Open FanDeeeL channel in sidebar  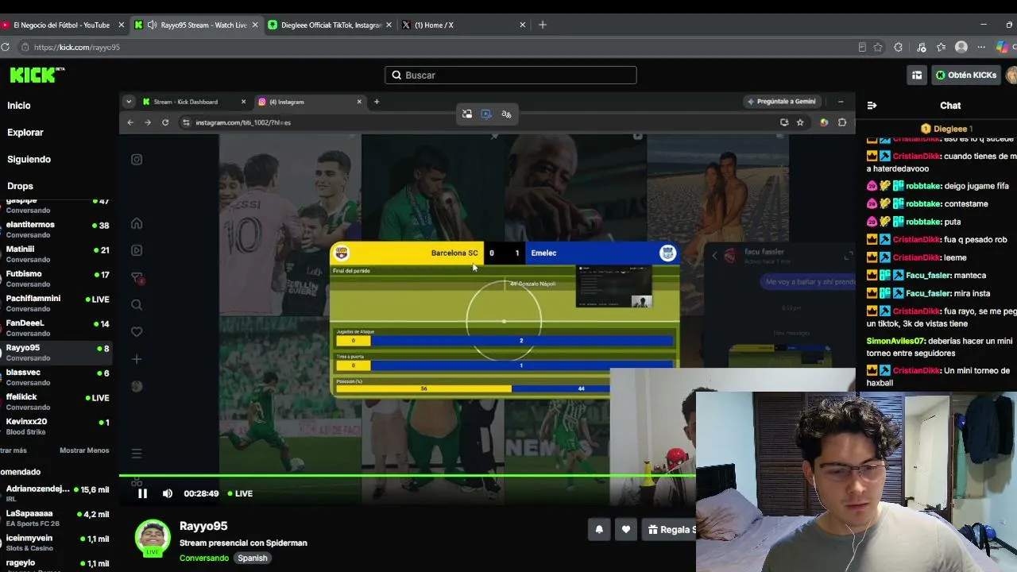coord(56,328)
